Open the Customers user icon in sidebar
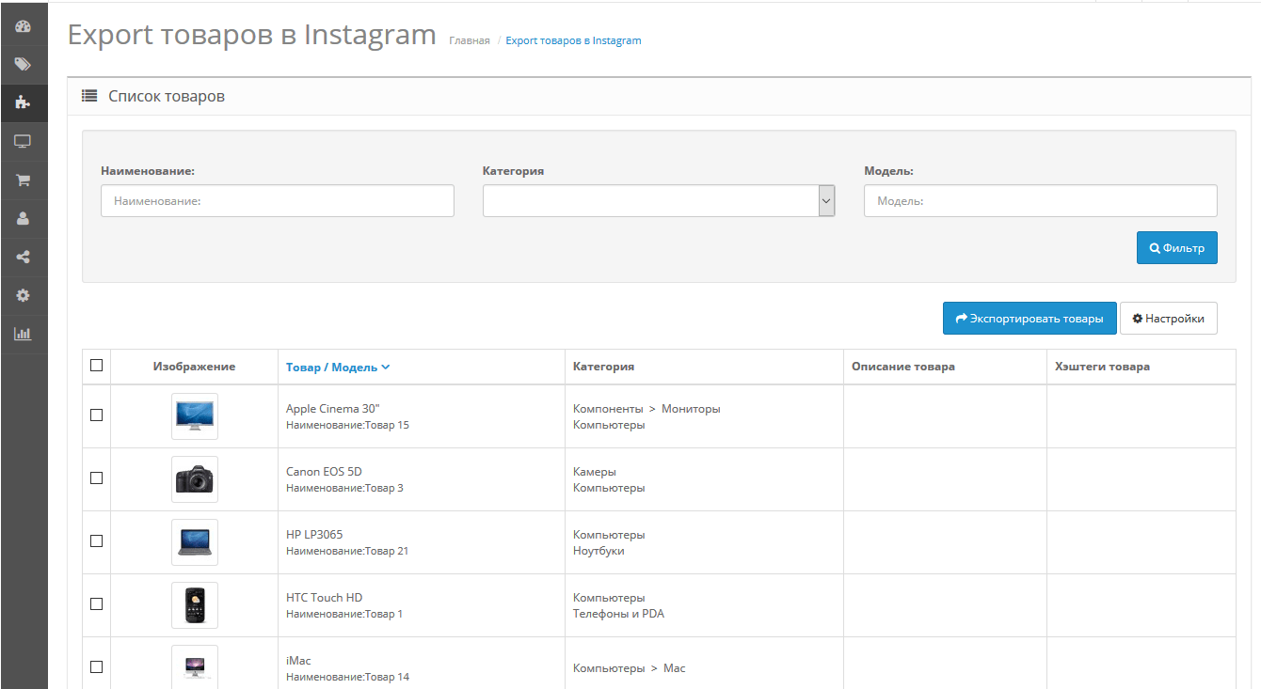 point(23,218)
